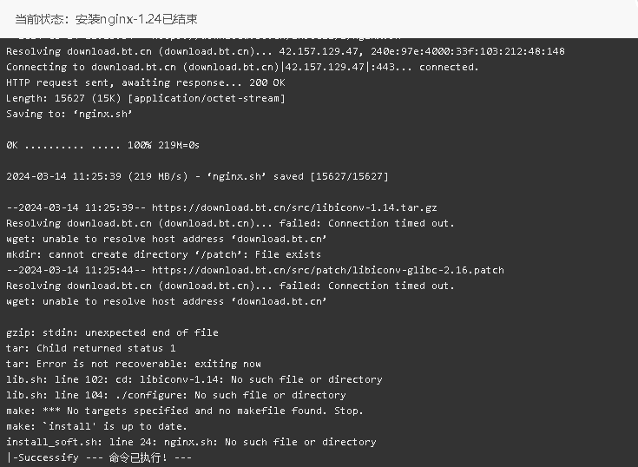Screen dimensions: 638x467
Task: Click the libiconv-glibc-2.16.patch URL line
Action: pyautogui.click(x=255, y=270)
